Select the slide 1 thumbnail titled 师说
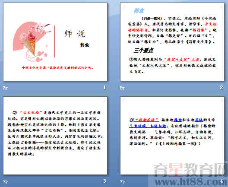The width and height of the screenshot is (228, 187). coord(55,42)
